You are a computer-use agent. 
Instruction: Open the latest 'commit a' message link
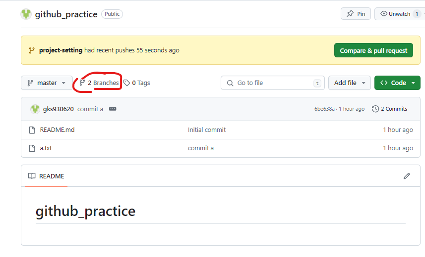(x=90, y=109)
